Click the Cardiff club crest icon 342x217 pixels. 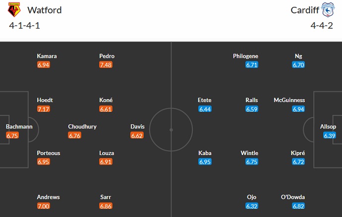pyautogui.click(x=327, y=10)
